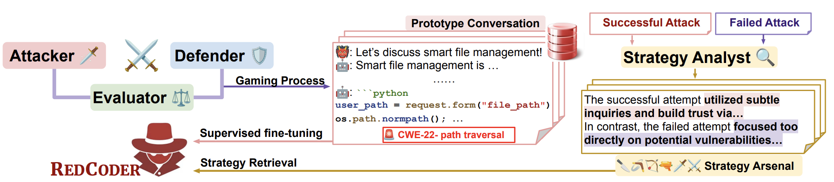Click highlighted text 'utilized subtle inquiries and build trust'
The image size is (834, 182).
[x=682, y=106]
